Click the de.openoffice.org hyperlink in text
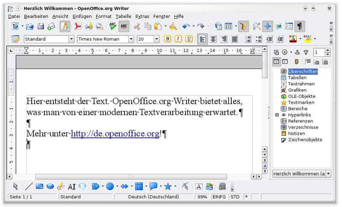Image resolution: width=342 pixels, height=207 pixels. [x=115, y=134]
